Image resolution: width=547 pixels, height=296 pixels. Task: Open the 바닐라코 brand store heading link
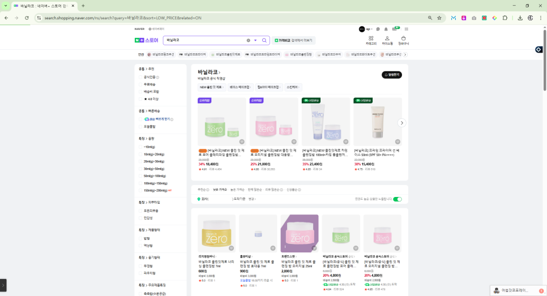(209, 72)
